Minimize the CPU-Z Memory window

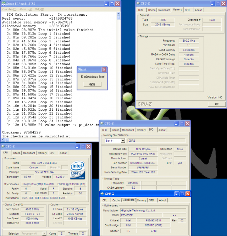coord(212,4)
